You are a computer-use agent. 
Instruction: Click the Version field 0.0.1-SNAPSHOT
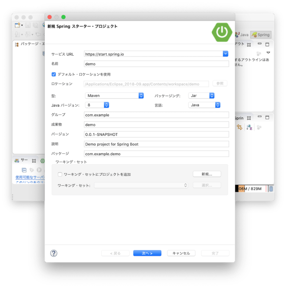[156, 134]
